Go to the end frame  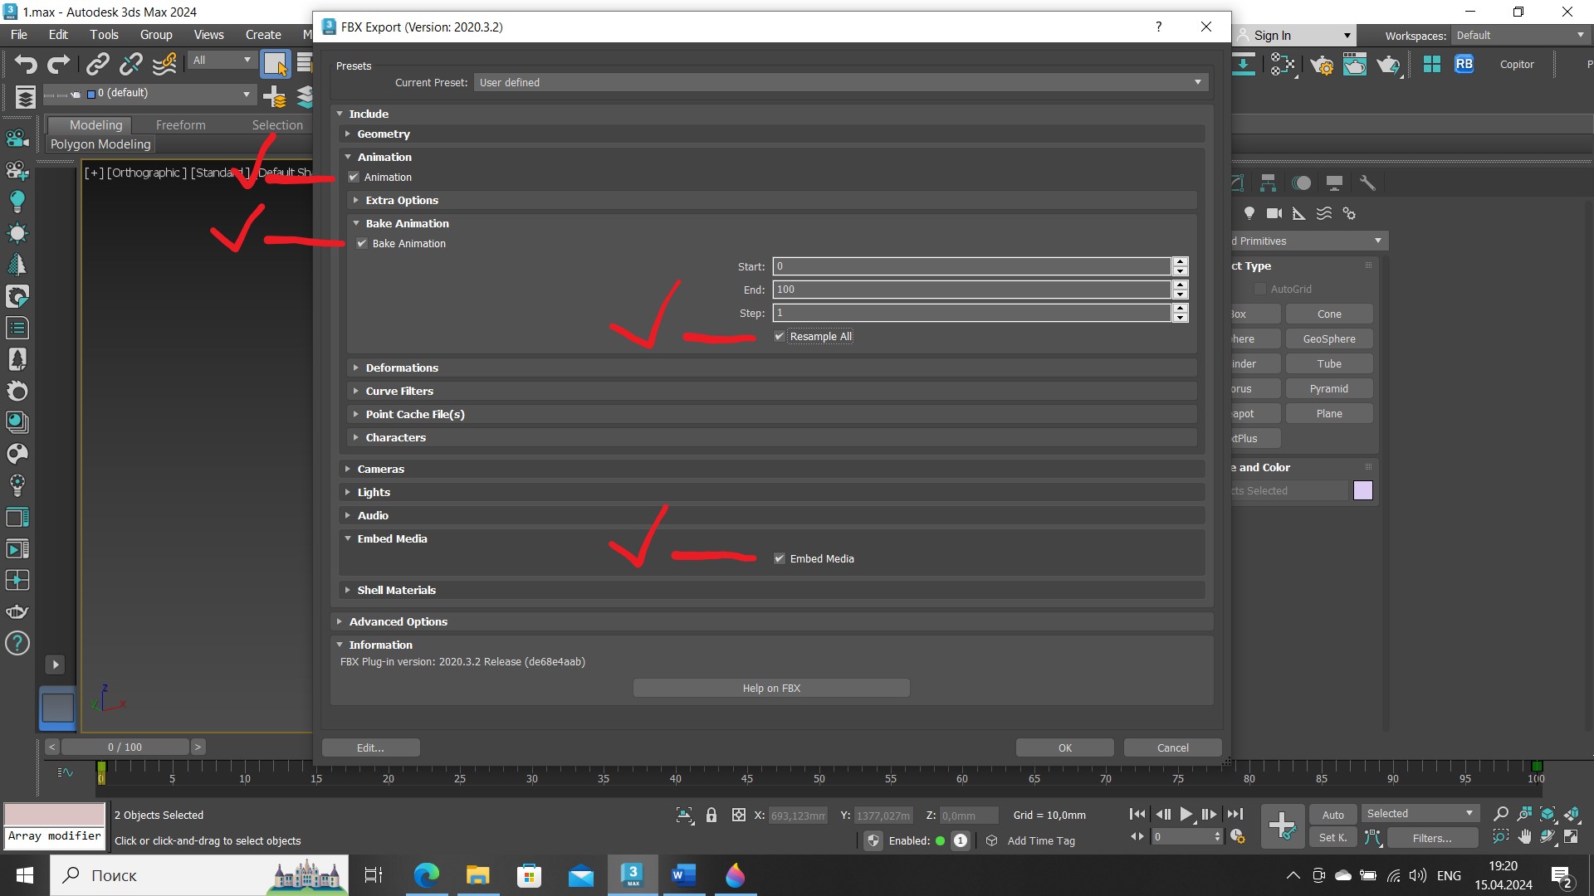[1235, 815]
